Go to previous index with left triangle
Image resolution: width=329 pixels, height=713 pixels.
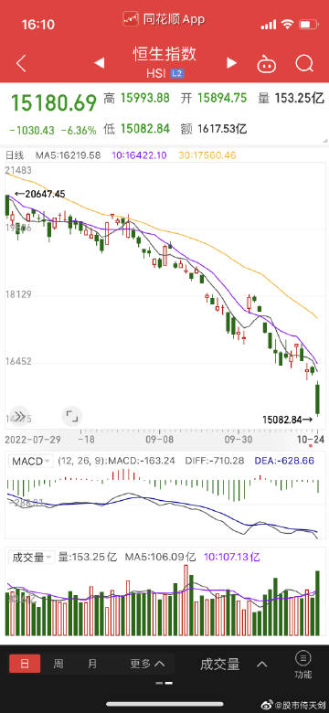[x=99, y=63]
